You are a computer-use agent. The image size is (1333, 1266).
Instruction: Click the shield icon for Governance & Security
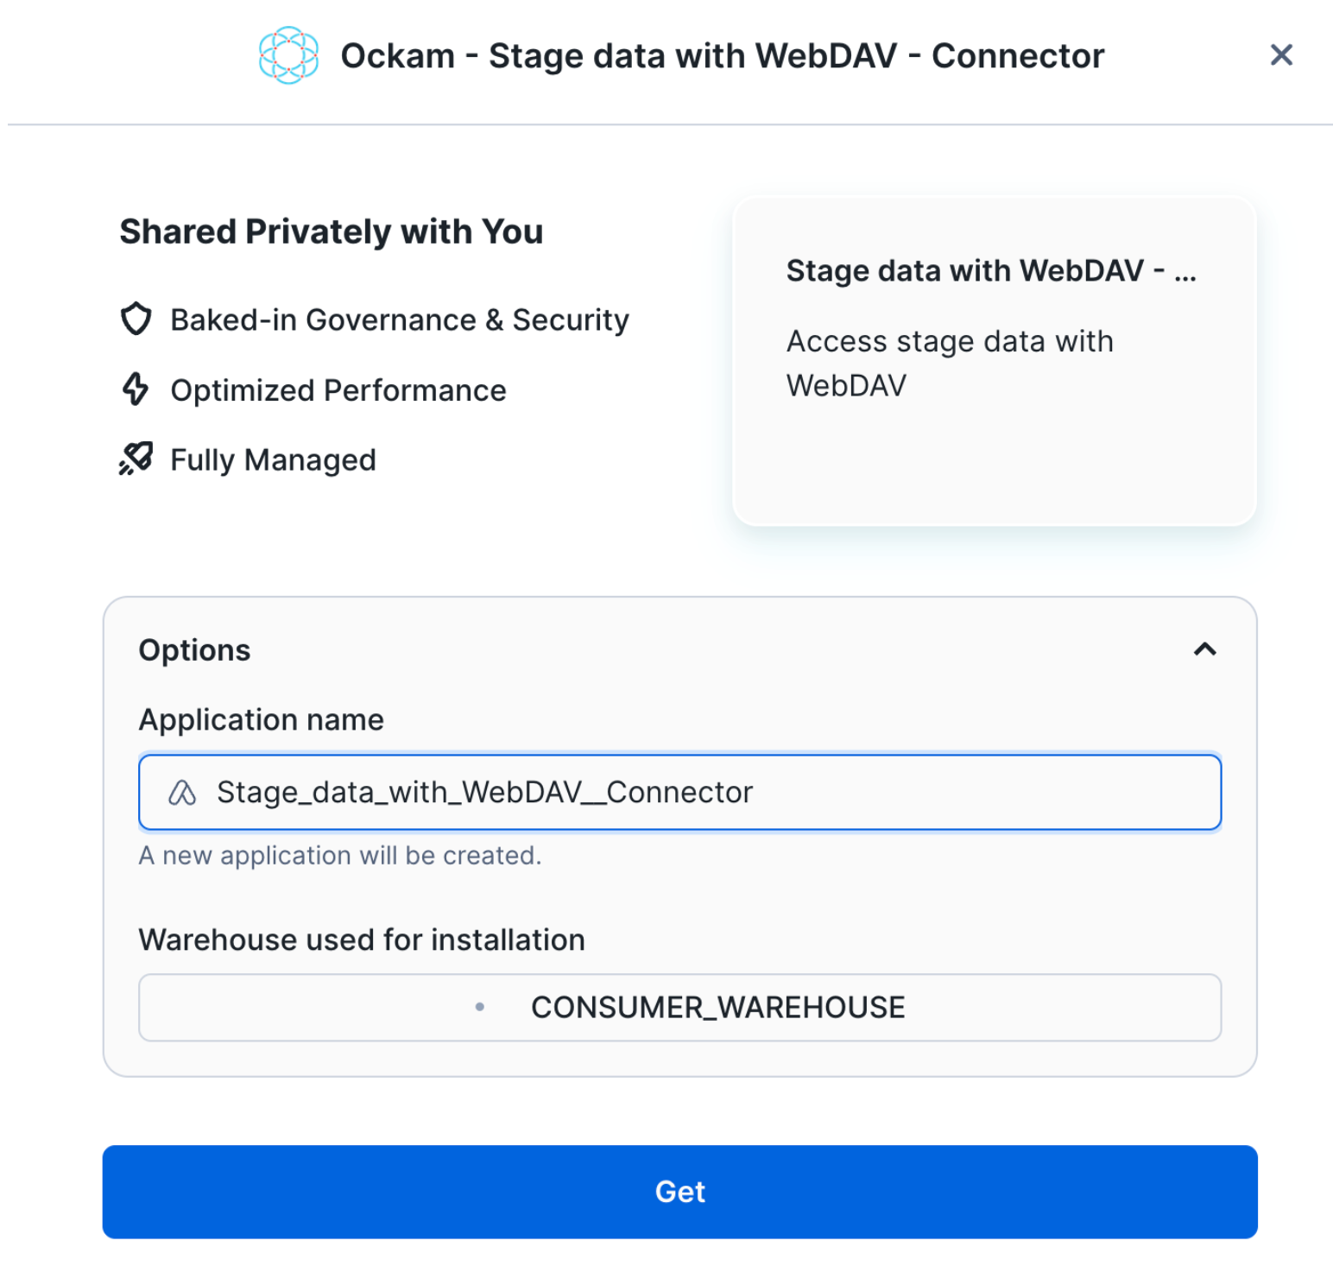tap(136, 319)
